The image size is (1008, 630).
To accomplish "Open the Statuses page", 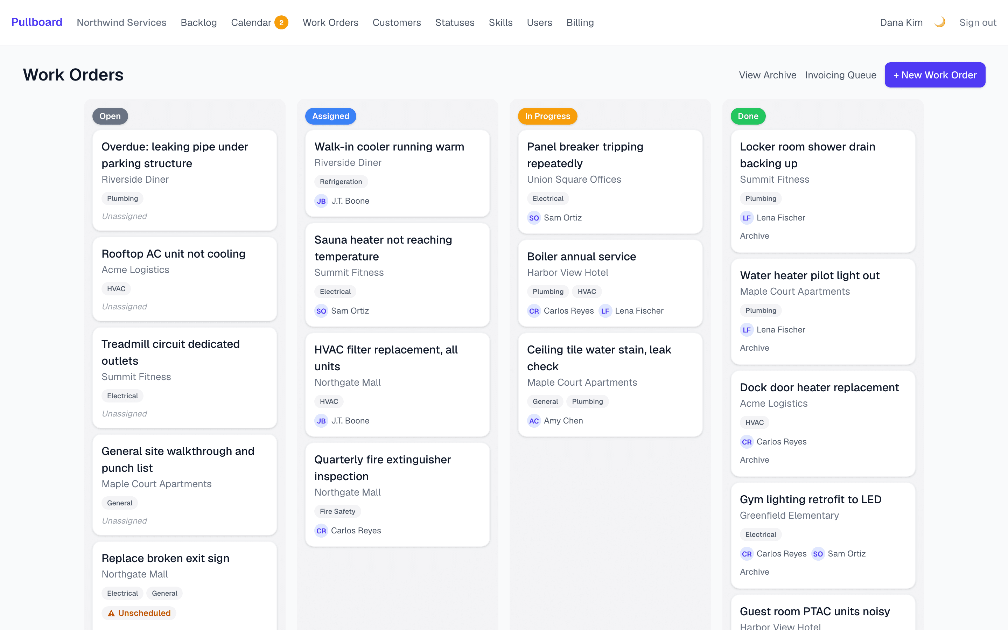I will click(455, 22).
